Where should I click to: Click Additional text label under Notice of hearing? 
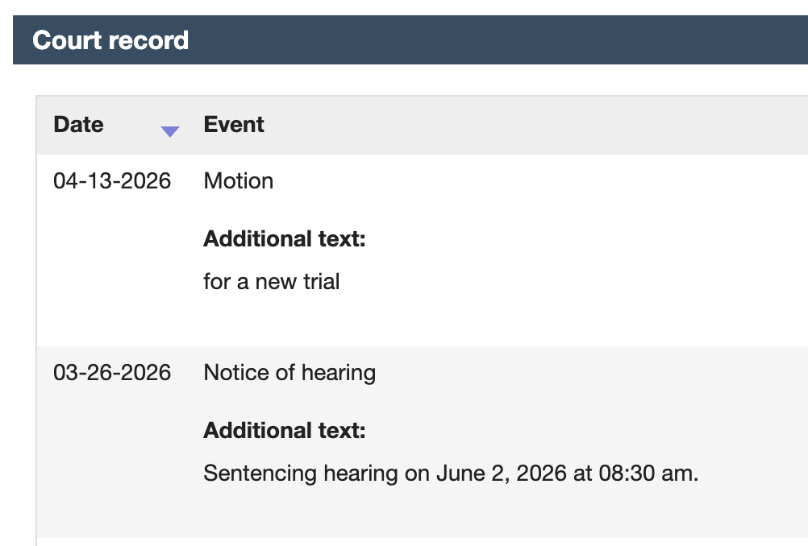pyautogui.click(x=285, y=431)
